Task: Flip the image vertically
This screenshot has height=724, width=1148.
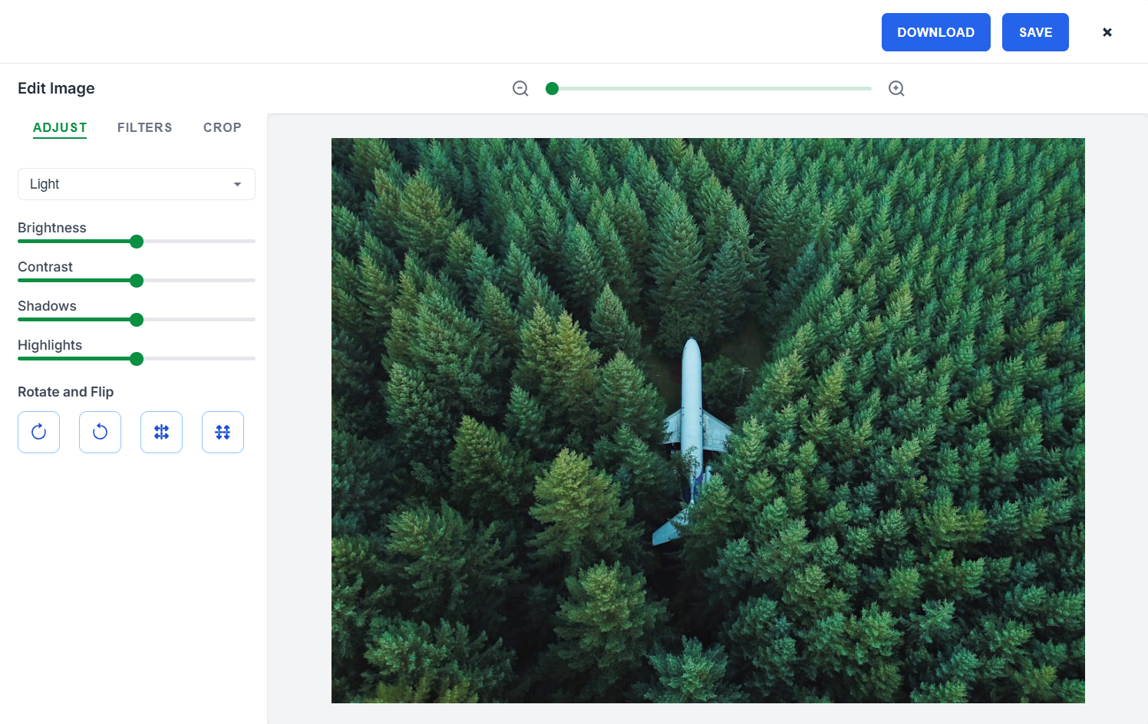Action: click(223, 432)
